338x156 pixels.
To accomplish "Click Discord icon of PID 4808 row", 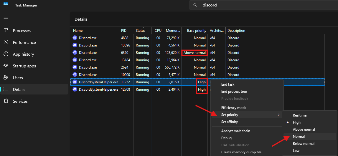I will tap(75, 38).
